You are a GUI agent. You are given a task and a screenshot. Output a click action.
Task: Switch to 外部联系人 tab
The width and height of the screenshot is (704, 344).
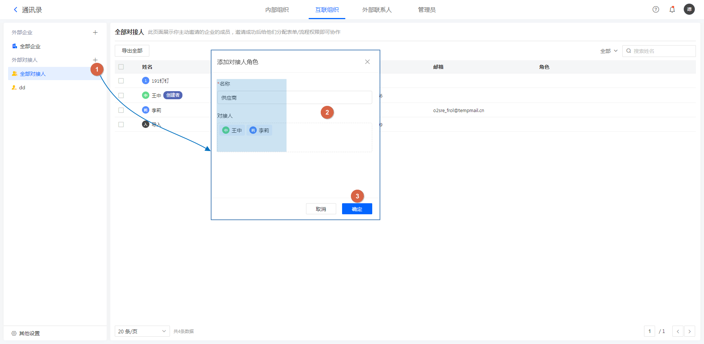click(x=377, y=10)
